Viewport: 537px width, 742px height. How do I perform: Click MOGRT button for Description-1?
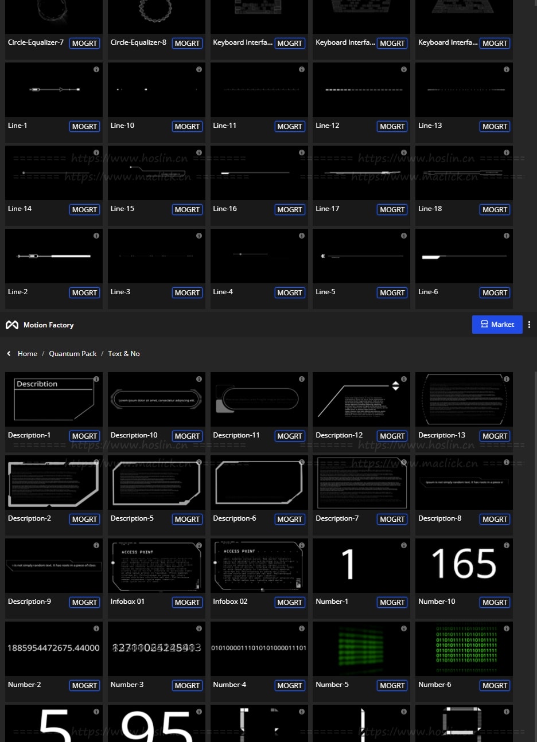coord(85,436)
